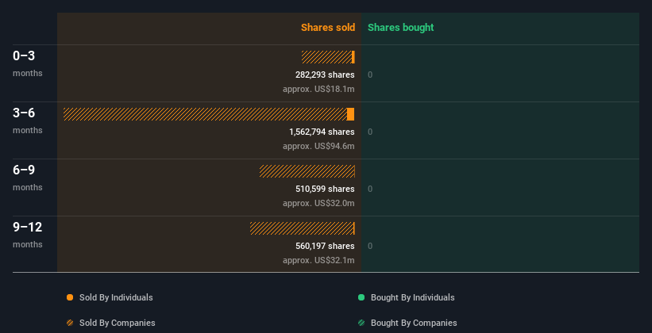This screenshot has width=652, height=333.
Task: Click the shares bought zero in 3–6 months row
Action: click(x=370, y=132)
